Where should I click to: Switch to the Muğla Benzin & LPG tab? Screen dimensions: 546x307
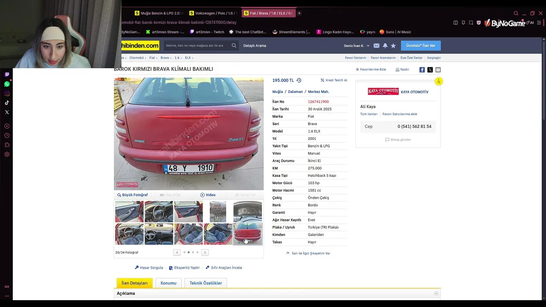click(159, 13)
